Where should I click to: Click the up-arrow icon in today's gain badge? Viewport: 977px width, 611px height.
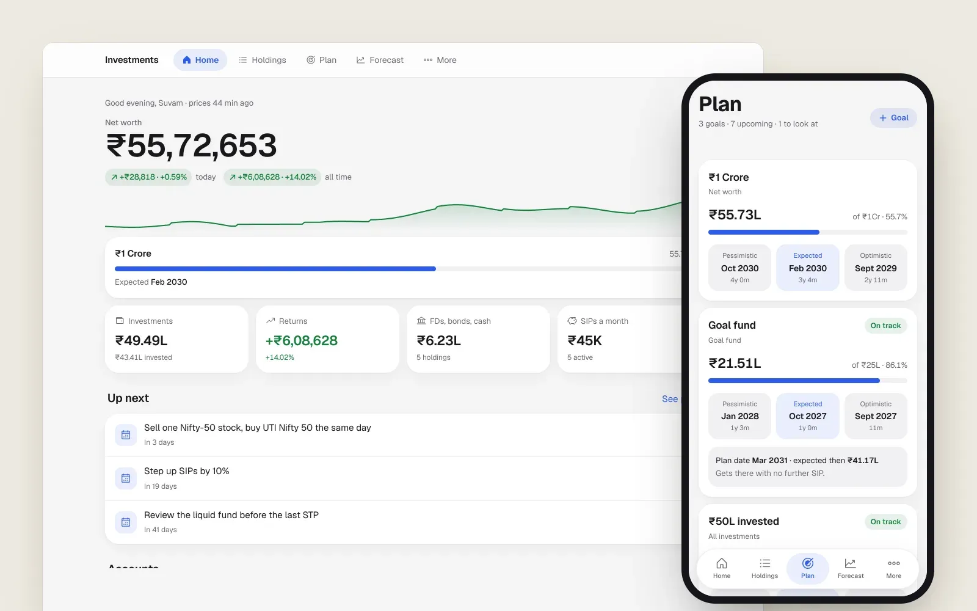(x=114, y=177)
